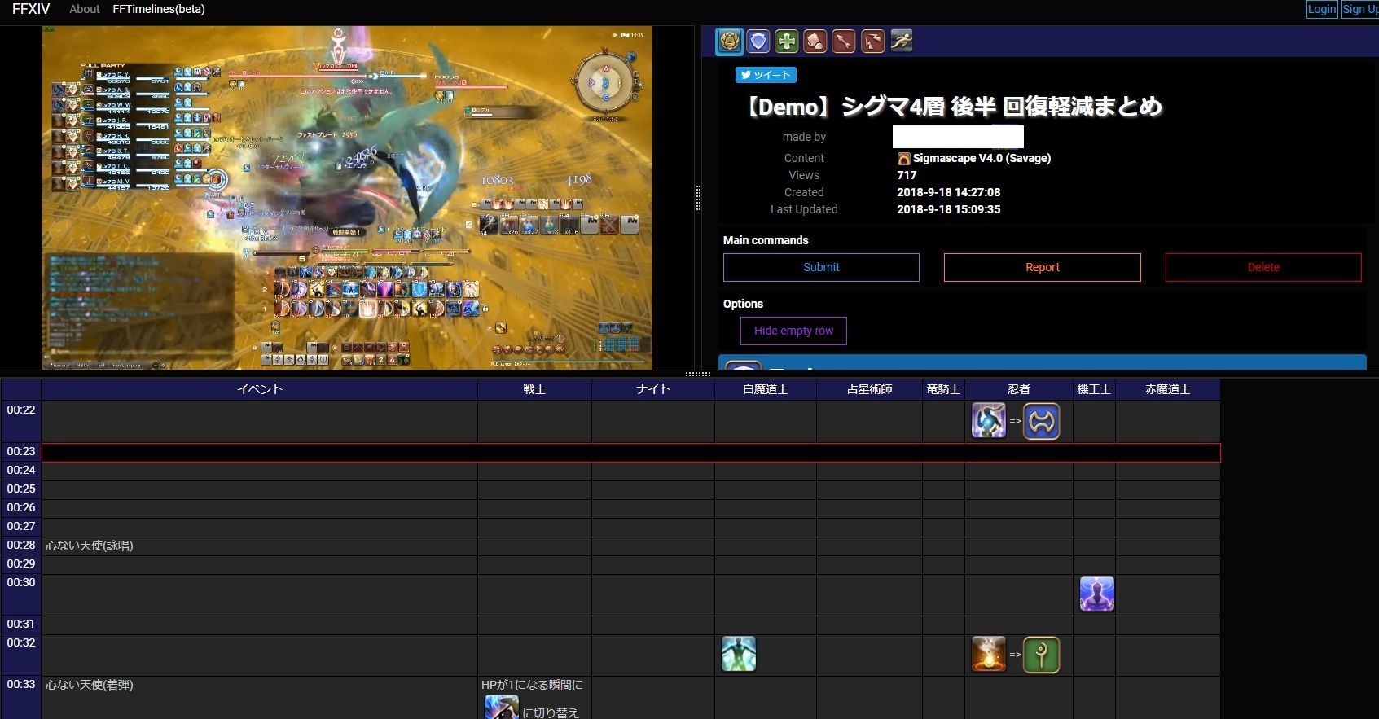Select the ナイト column header
This screenshot has height=719, width=1379.
coord(653,389)
